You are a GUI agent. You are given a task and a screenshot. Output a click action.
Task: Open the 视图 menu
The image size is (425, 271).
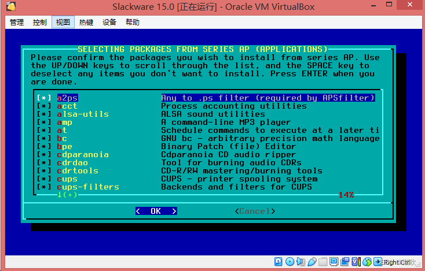pyautogui.click(x=63, y=22)
